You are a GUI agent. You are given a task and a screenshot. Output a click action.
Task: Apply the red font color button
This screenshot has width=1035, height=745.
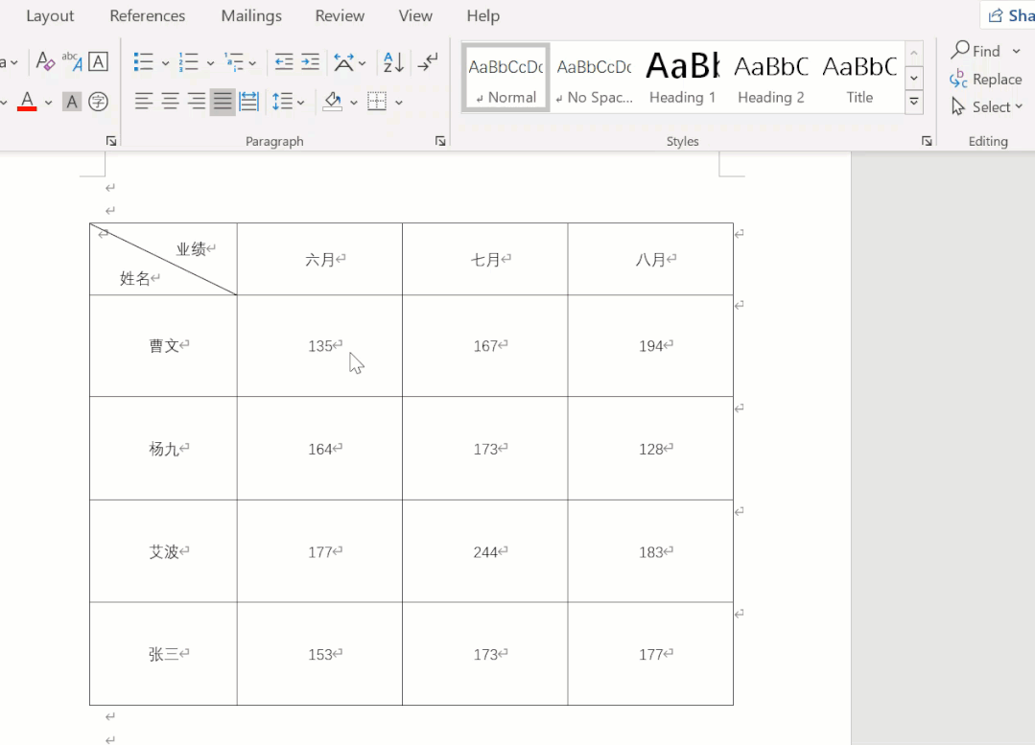[x=27, y=102]
